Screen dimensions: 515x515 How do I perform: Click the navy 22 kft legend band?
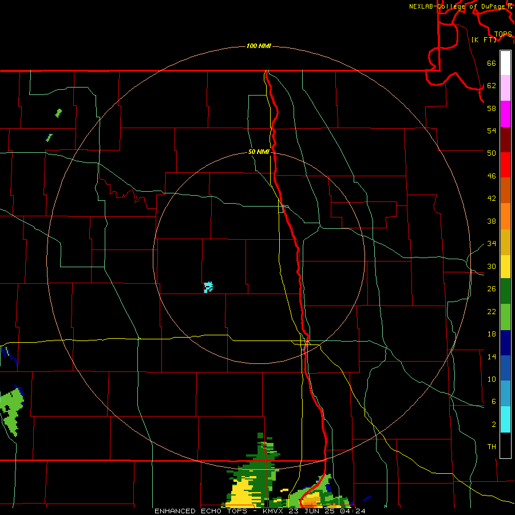pyautogui.click(x=505, y=343)
